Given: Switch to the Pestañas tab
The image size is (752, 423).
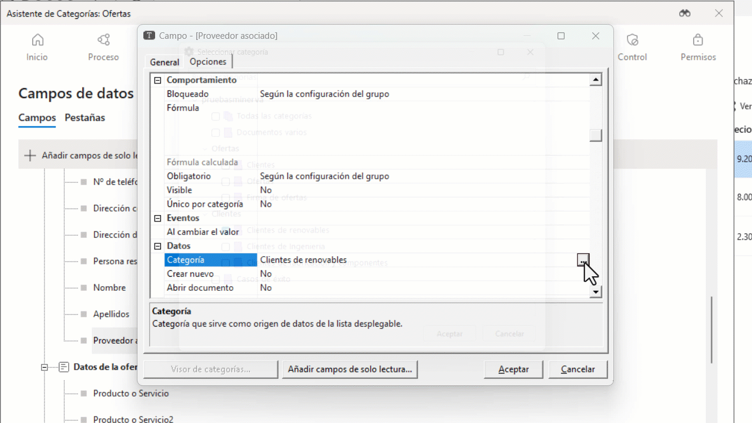Looking at the screenshot, I should [x=85, y=117].
